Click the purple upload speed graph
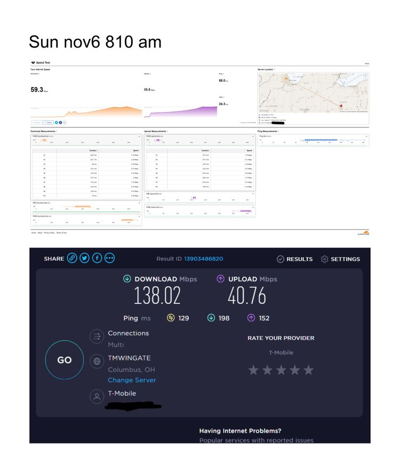The image size is (400, 449). (180, 111)
